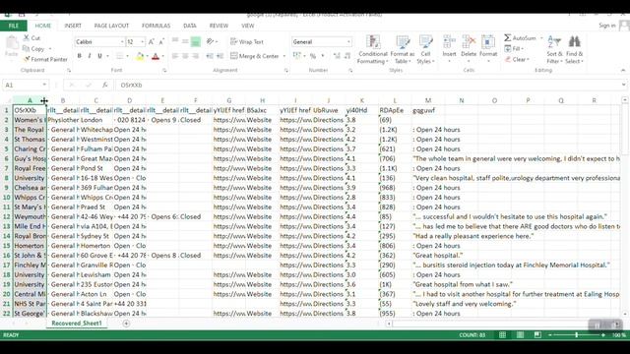
Task: Expand the Merge & Center dropdown arrow
Action: tap(284, 56)
